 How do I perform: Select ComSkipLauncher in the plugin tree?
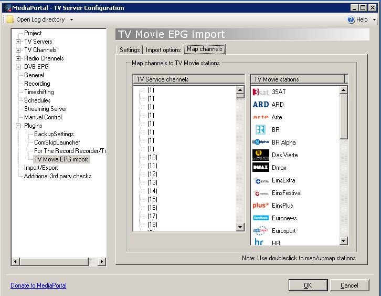pos(57,142)
